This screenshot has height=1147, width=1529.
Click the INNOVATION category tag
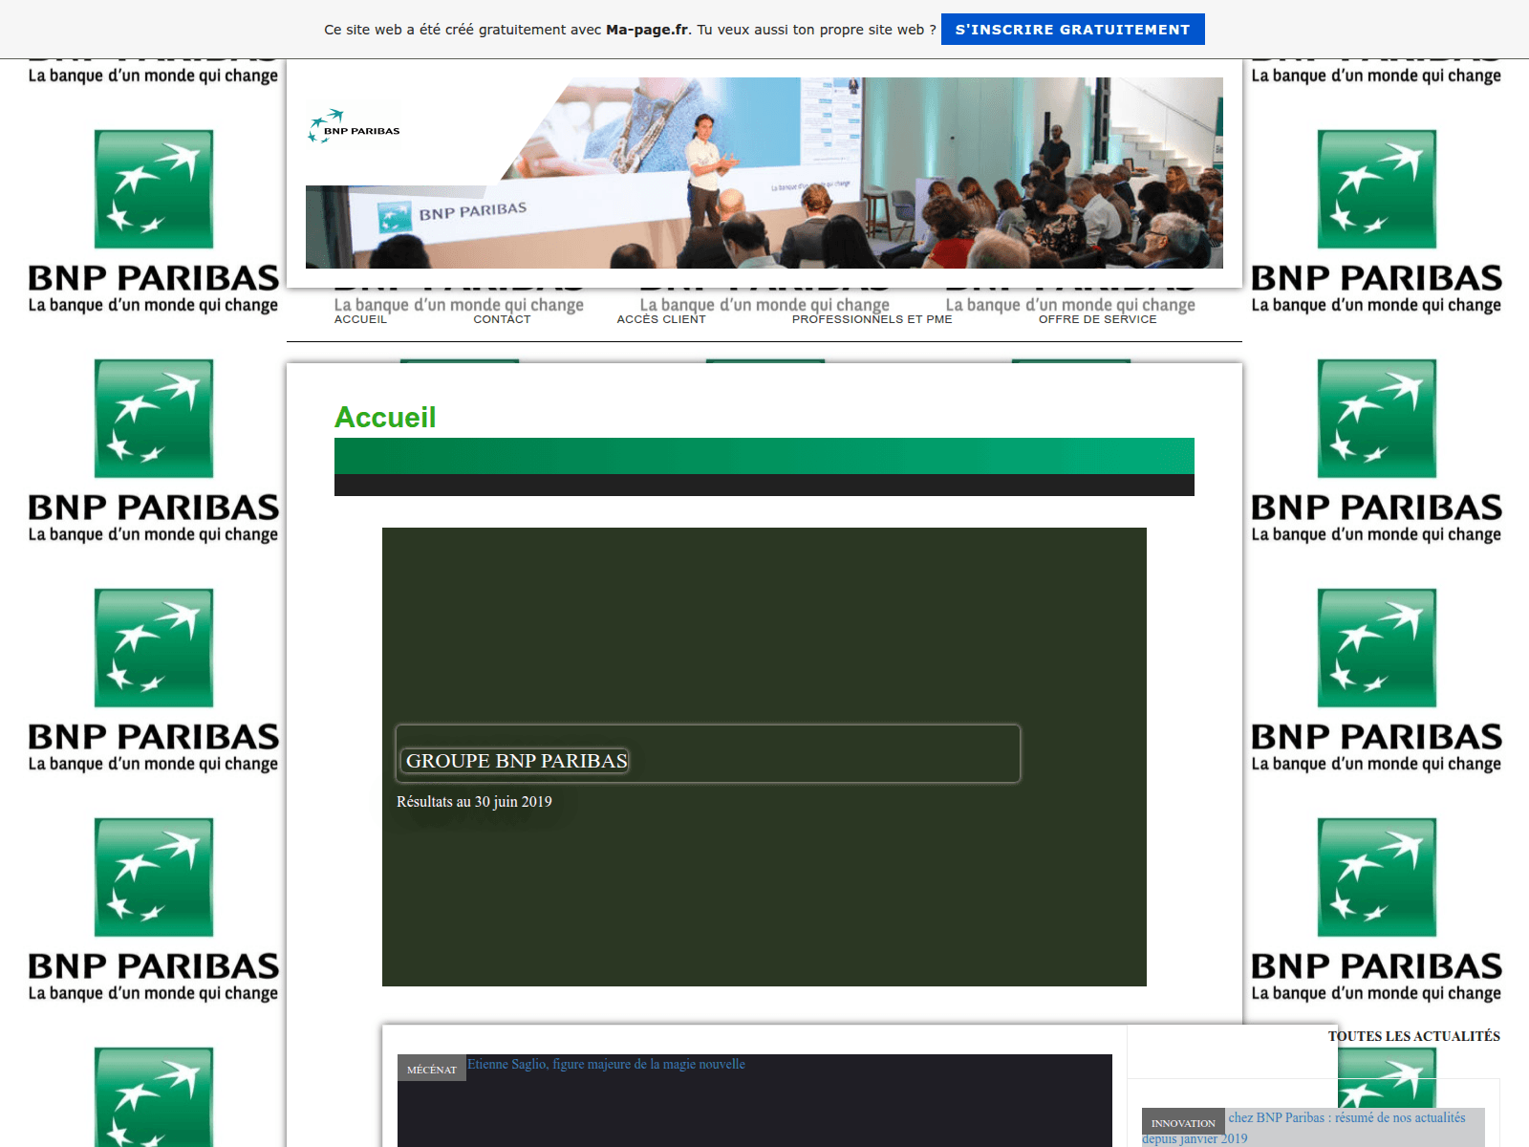1183,1122
